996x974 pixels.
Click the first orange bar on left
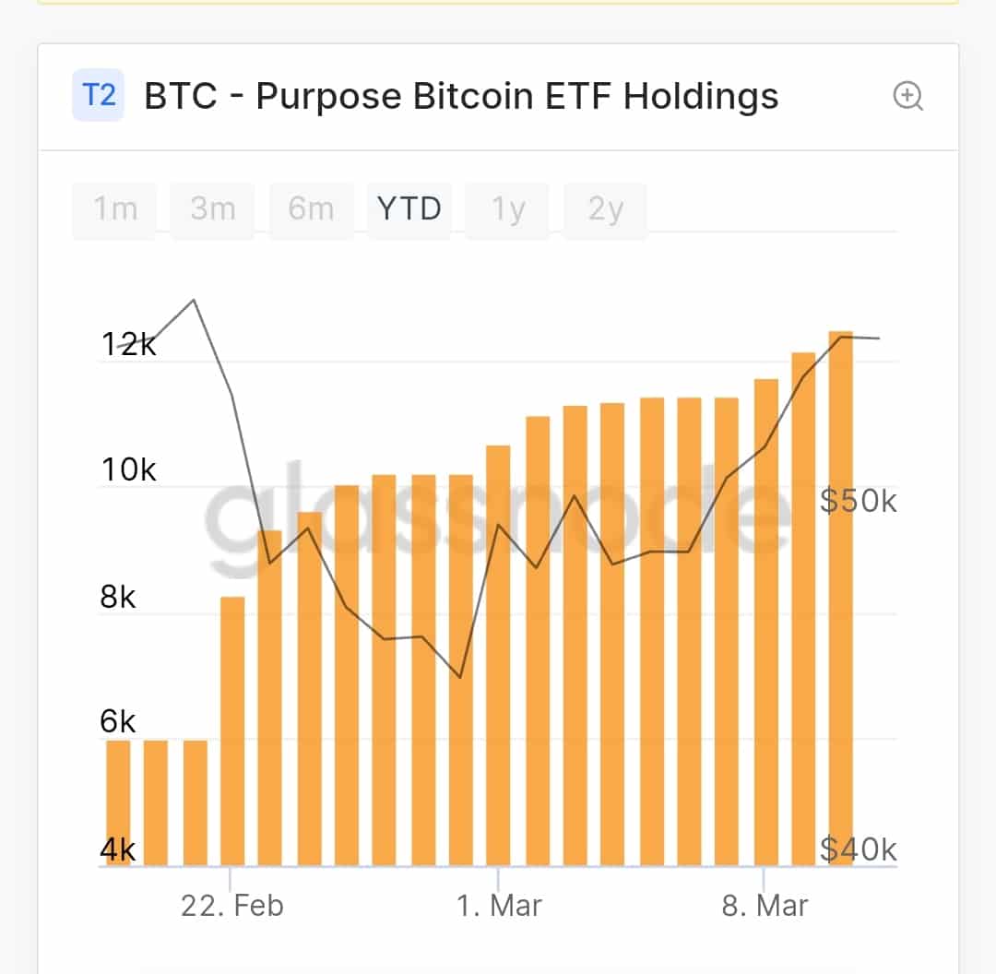[x=118, y=802]
